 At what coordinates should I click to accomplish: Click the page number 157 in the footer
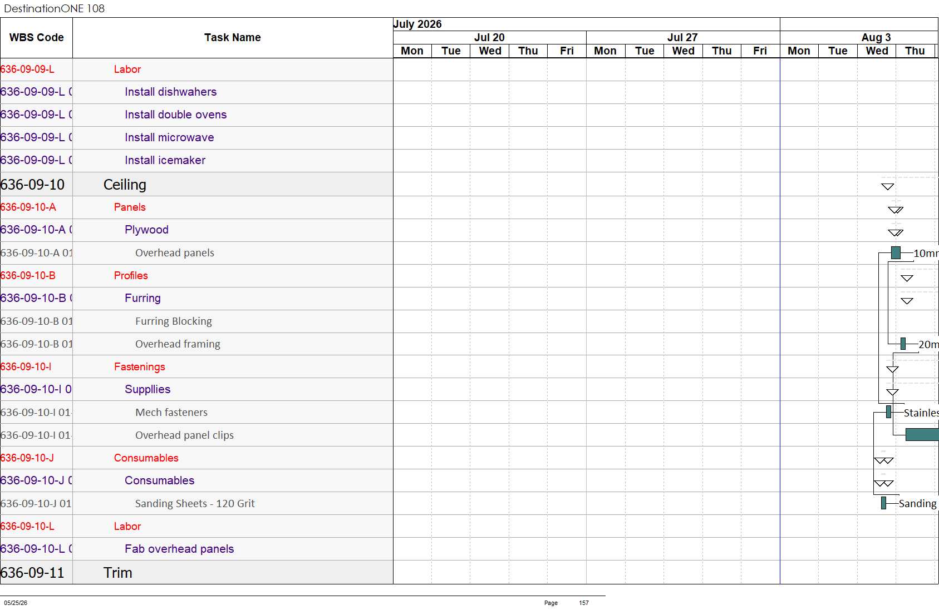584,603
